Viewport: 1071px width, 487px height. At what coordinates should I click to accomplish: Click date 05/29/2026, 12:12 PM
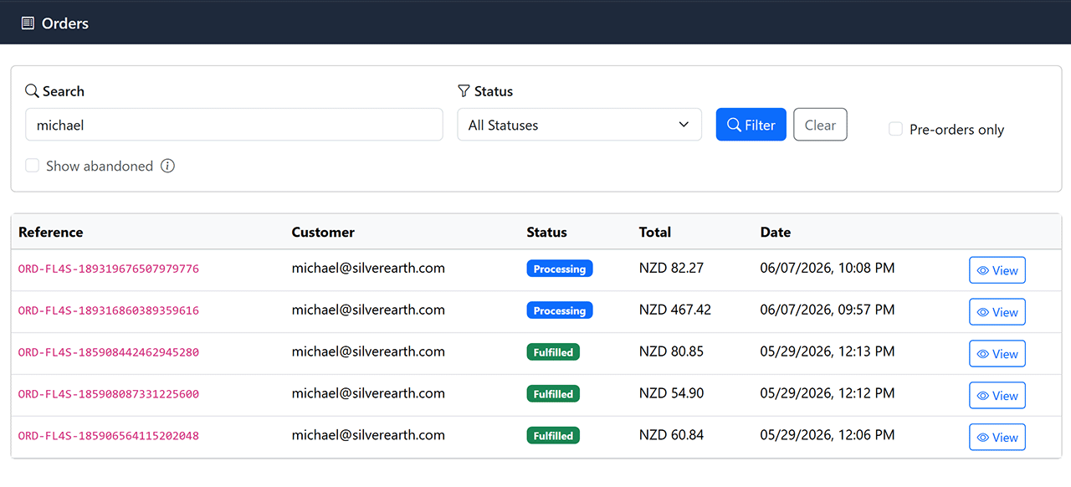pos(828,393)
